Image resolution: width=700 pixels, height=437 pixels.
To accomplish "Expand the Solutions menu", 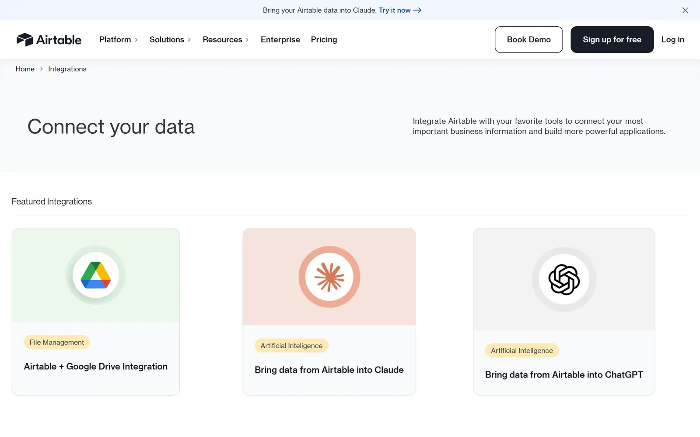I will pos(170,40).
